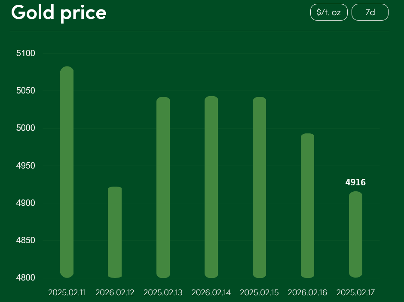Open the 7d time range selector

coord(370,12)
